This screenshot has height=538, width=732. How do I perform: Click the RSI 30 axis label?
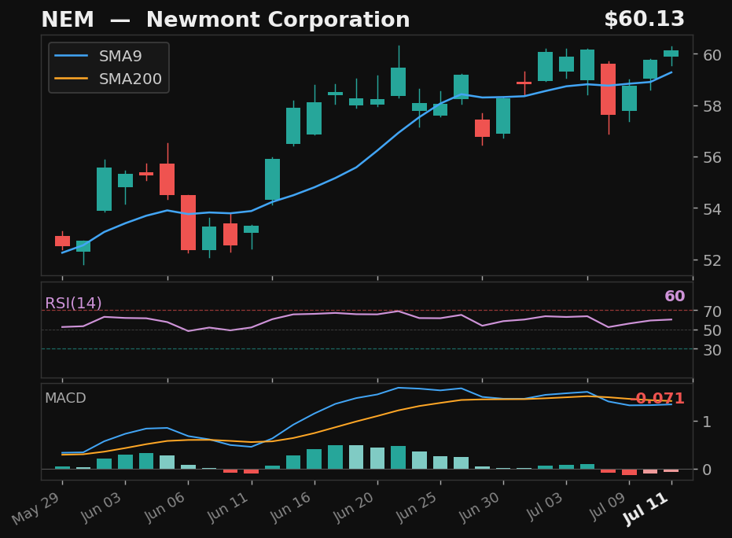click(x=712, y=350)
